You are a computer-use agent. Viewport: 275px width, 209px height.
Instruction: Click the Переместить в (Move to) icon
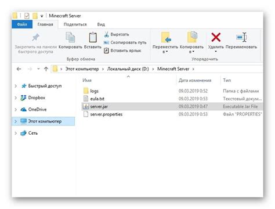tap(166, 37)
